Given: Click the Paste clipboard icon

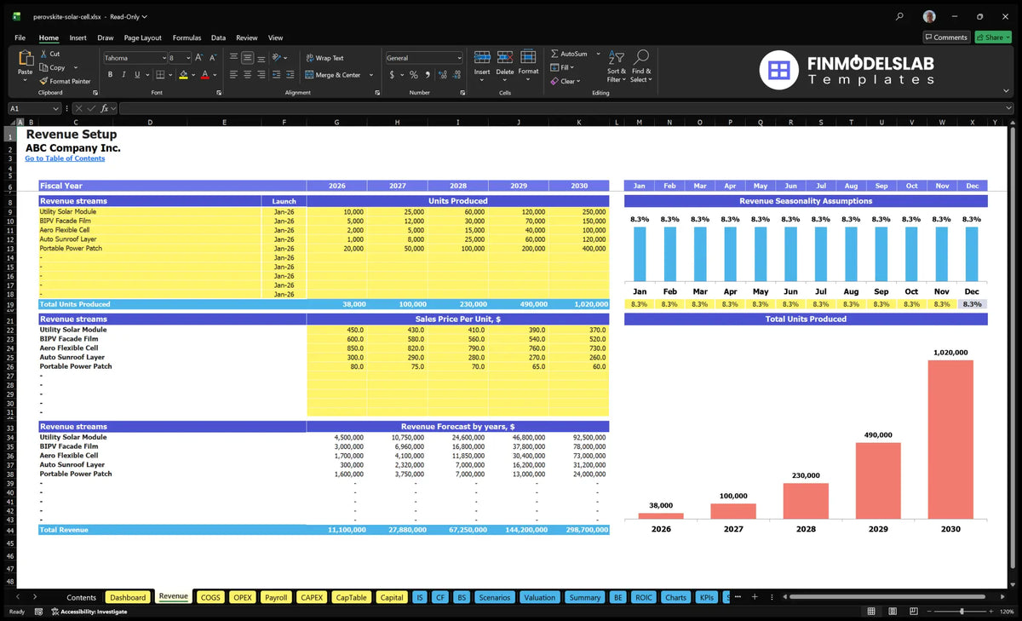Looking at the screenshot, I should pyautogui.click(x=25, y=59).
